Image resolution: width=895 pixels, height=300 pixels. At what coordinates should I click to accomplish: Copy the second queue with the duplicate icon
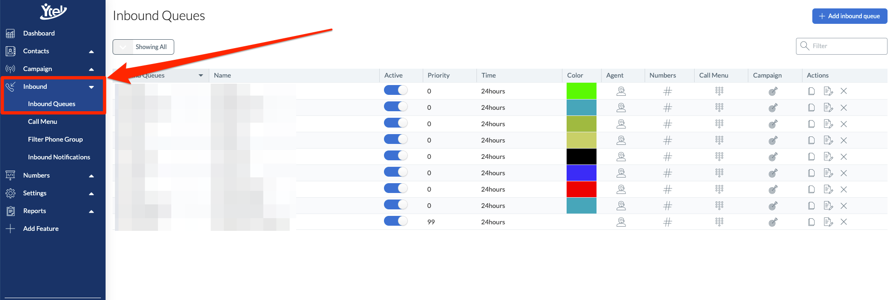[x=811, y=107]
